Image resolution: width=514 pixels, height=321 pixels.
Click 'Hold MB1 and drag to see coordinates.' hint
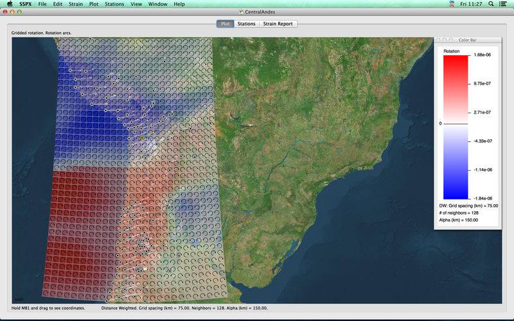pyautogui.click(x=48, y=308)
